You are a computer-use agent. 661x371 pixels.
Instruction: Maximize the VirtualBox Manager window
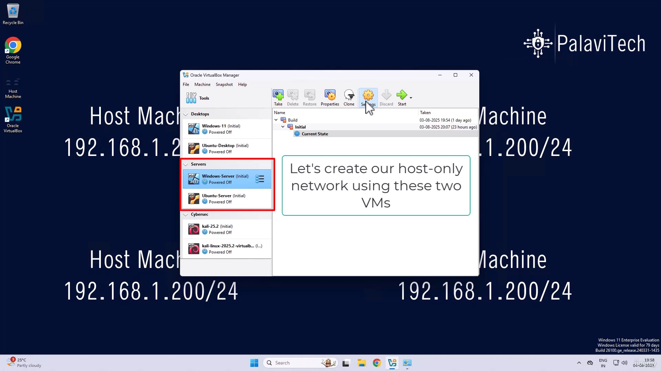(455, 75)
